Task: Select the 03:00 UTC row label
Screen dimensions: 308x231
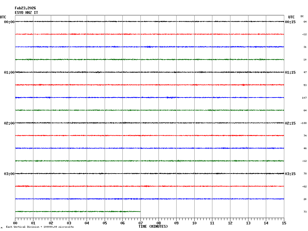Action: 9,174
